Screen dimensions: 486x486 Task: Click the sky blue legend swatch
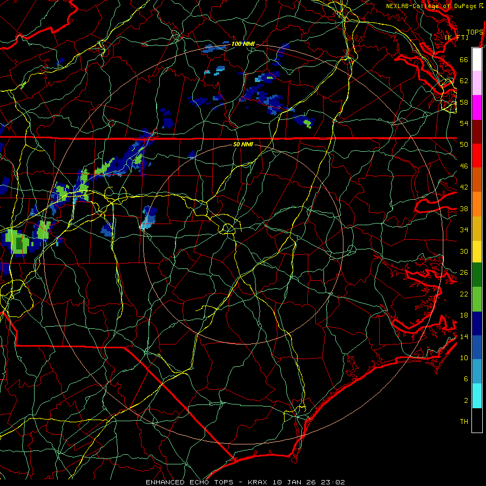pyautogui.click(x=477, y=372)
